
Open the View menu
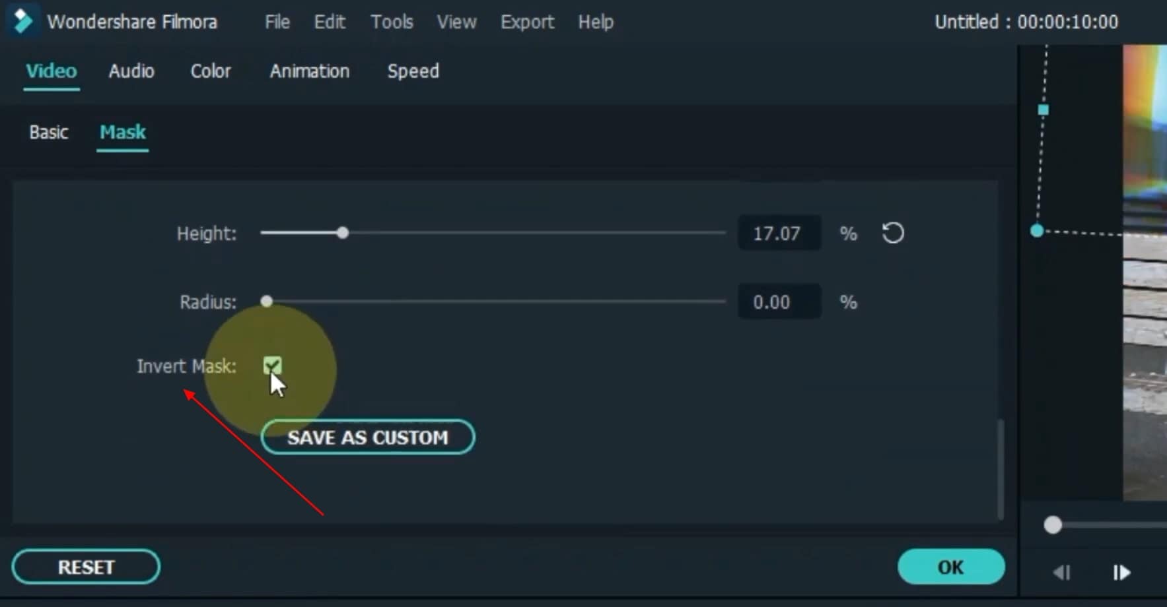pos(456,22)
